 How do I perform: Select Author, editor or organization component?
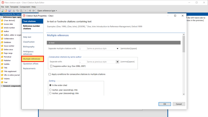(12, 35)
